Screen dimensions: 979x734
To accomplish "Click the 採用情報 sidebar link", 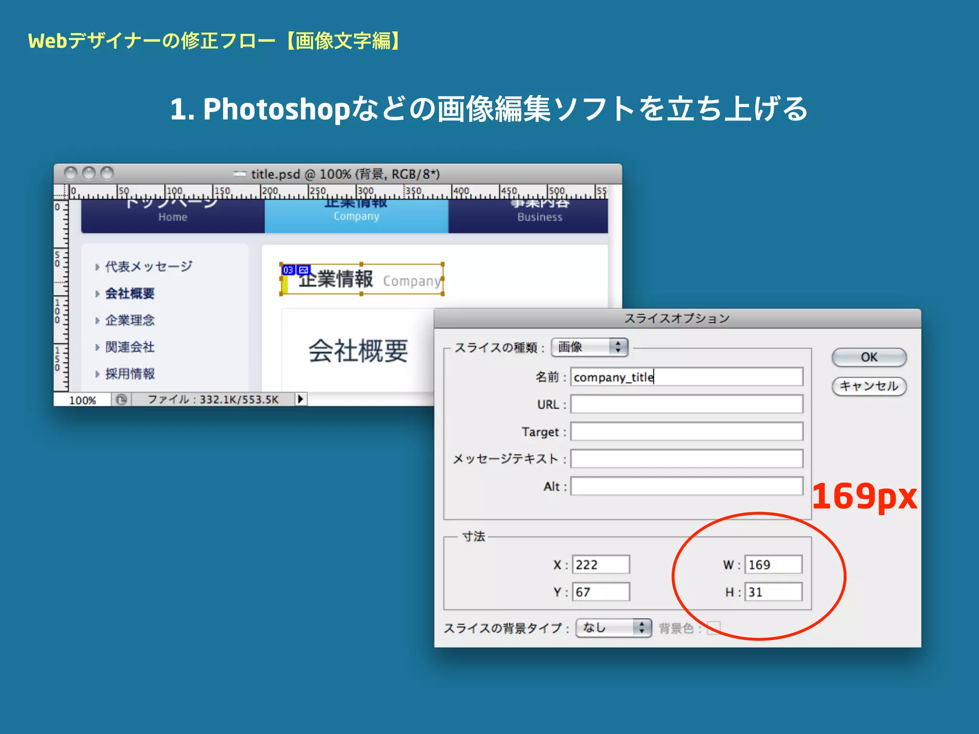I will [130, 373].
